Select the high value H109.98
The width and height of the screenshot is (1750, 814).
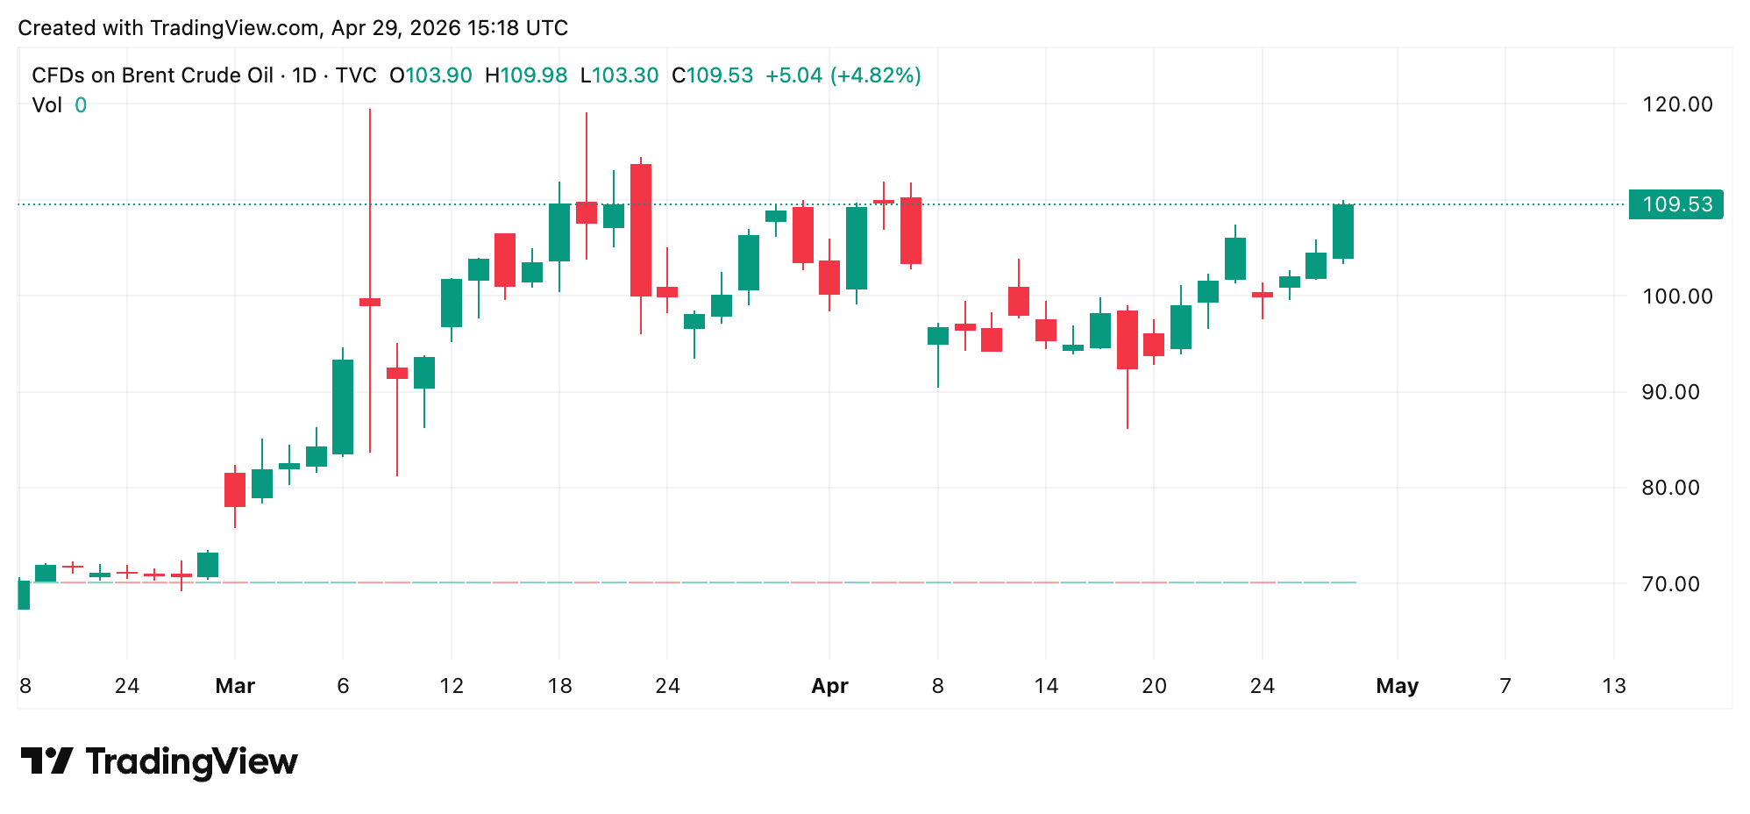coord(526,75)
